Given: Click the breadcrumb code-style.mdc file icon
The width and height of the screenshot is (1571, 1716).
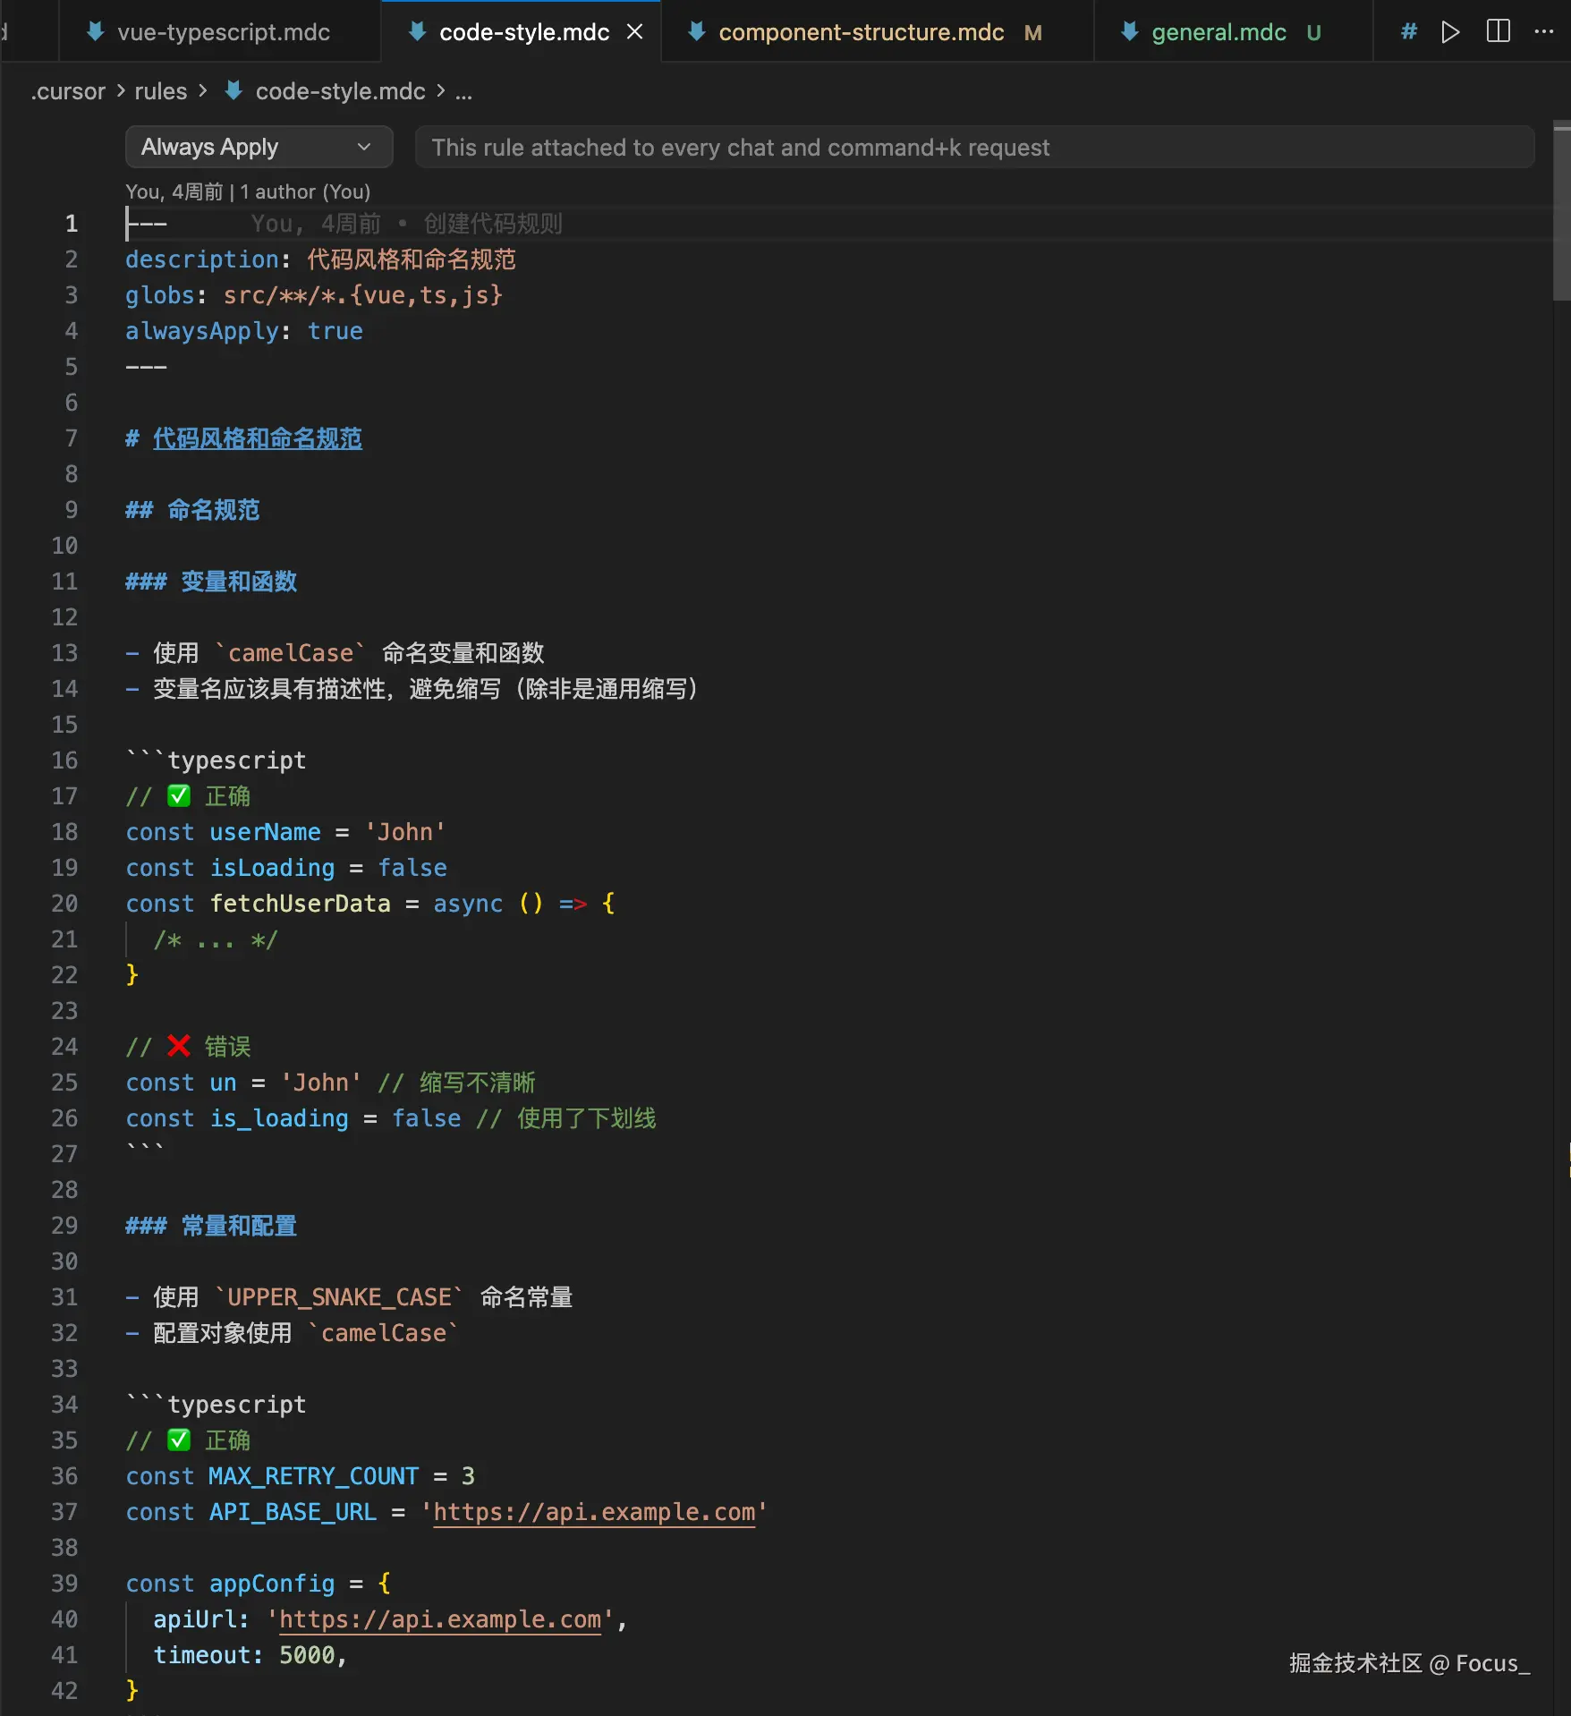Looking at the screenshot, I should click(x=233, y=91).
